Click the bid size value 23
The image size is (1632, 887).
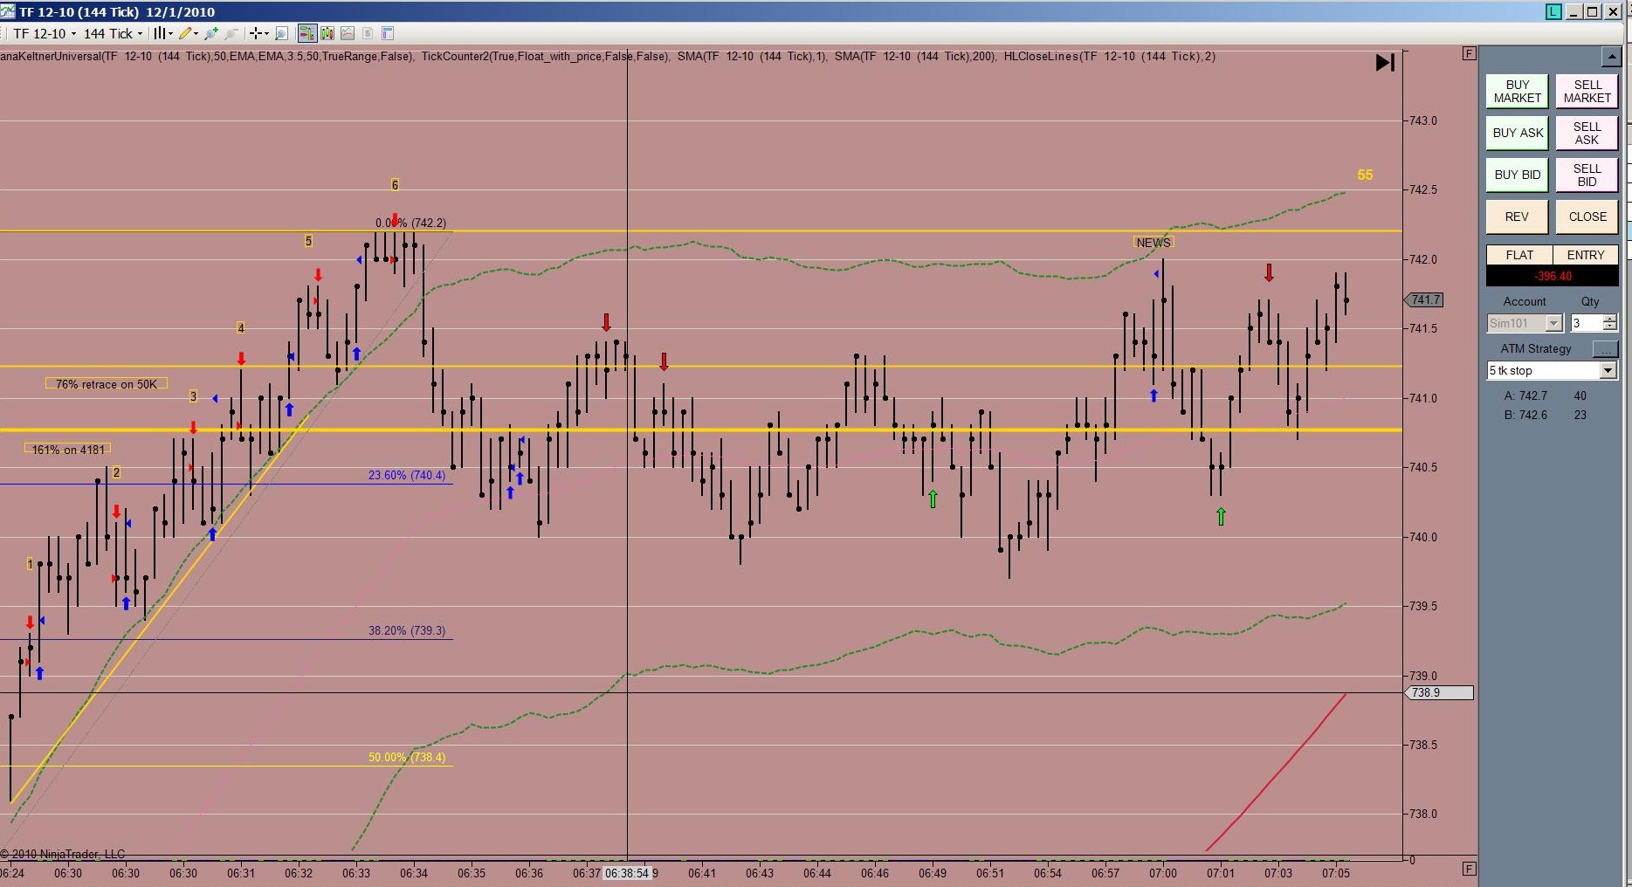pos(1580,415)
